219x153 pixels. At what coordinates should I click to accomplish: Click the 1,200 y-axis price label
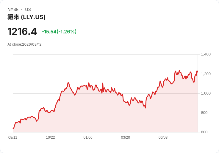[206, 74]
